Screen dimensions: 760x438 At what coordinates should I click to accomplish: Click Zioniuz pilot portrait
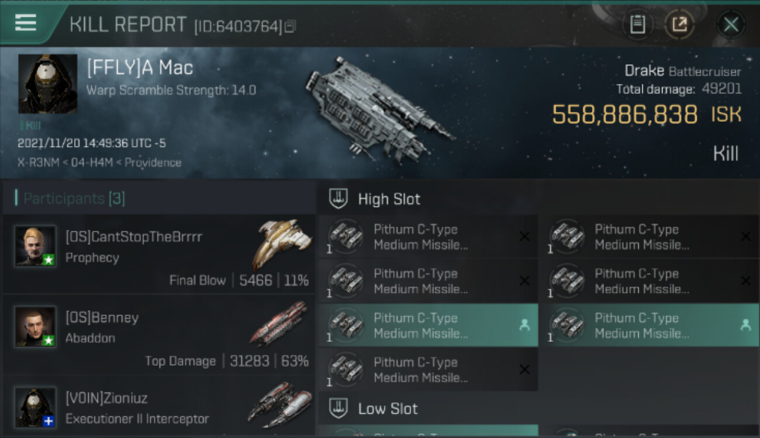pyautogui.click(x=36, y=407)
